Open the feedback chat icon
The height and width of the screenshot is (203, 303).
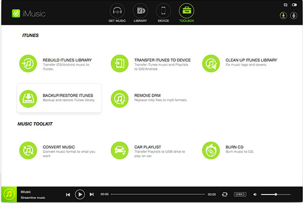285,5
